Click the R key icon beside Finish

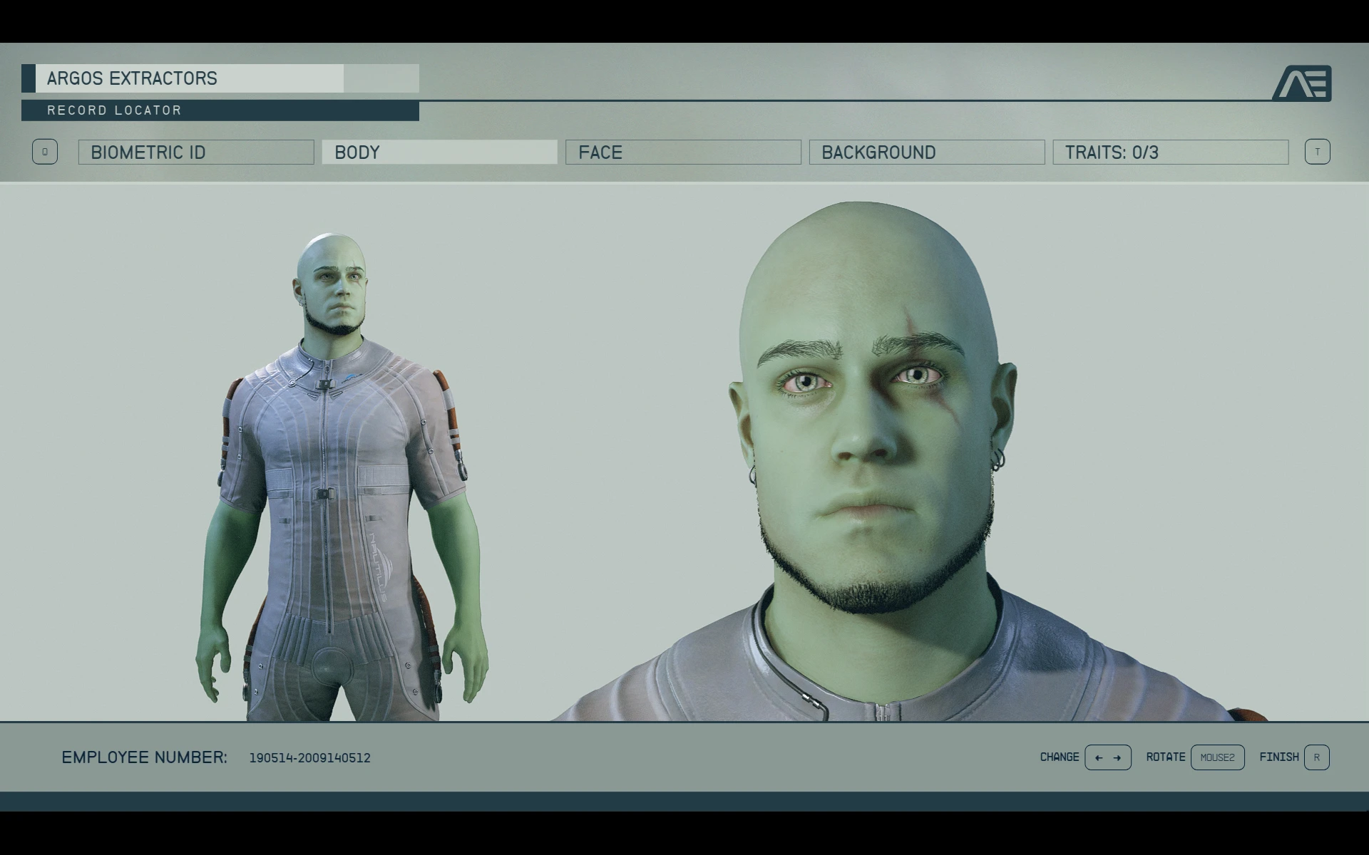pos(1316,757)
